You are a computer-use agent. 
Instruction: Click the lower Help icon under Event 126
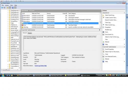point(103,61)
